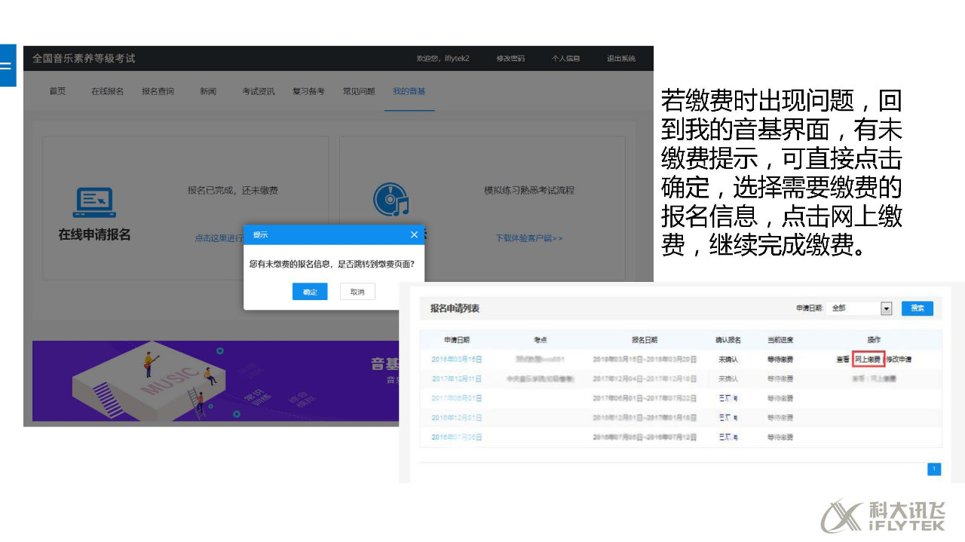Screen dimensions: 965x542
Task: Close the 提示 dialog with X
Action: (414, 234)
